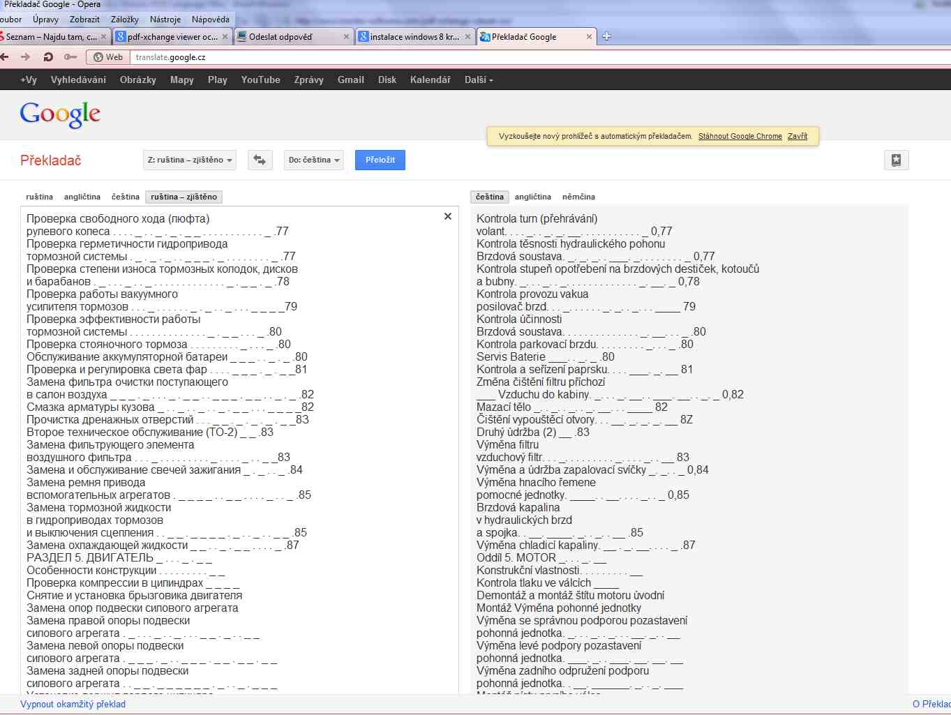Open Obrázky in the Google bar
Screen dimensions: 951x715
coord(138,80)
